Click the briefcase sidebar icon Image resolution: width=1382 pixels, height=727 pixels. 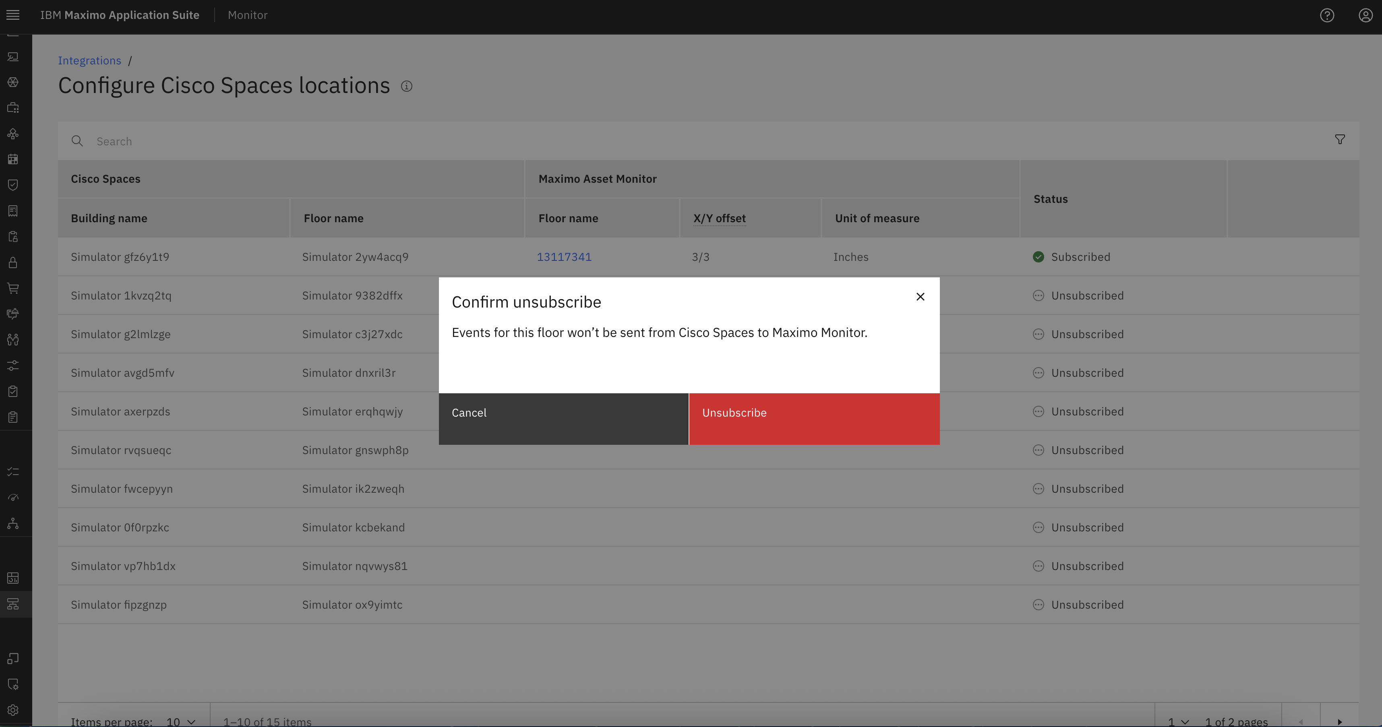pos(13,108)
